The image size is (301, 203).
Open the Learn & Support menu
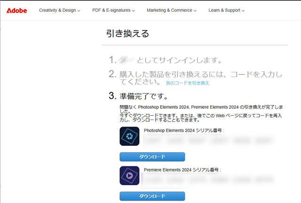(226, 10)
